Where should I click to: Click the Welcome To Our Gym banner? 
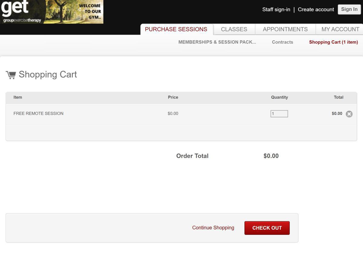(x=75, y=11)
